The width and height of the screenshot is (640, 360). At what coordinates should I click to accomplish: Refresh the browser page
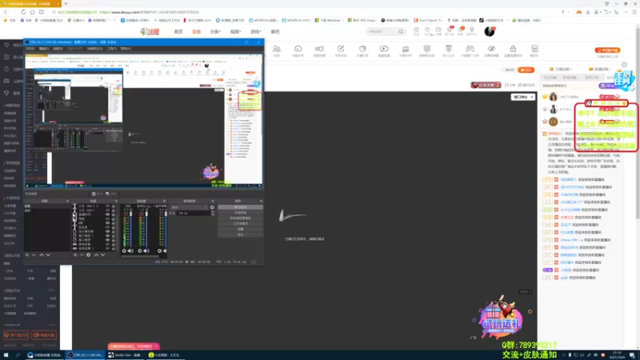[x=23, y=12]
